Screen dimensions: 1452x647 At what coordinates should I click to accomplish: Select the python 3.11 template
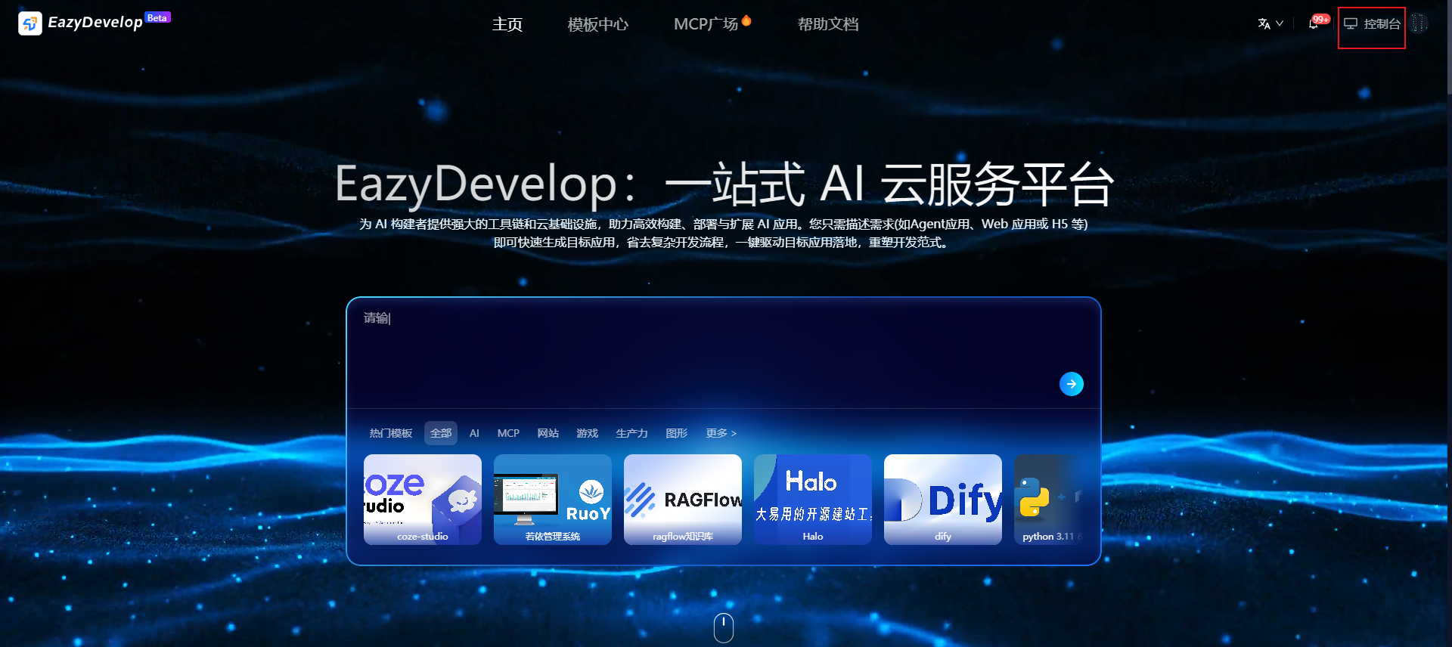coord(1047,499)
